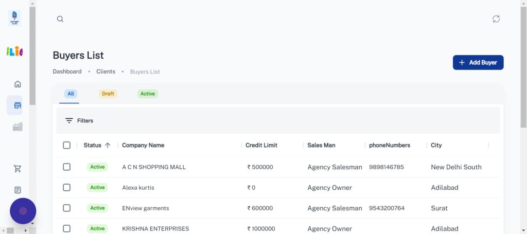Toggle the select-all checkbox in the table header
This screenshot has height=234, width=527.
66,145
